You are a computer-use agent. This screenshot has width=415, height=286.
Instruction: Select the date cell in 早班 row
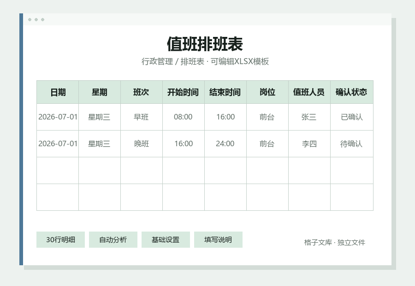point(58,117)
